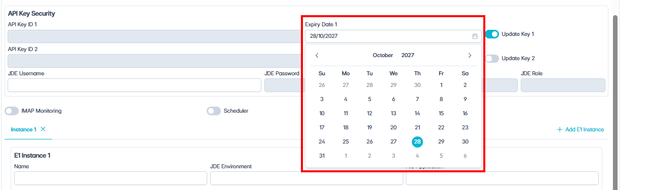Click the JDE Environment input field

(306, 178)
